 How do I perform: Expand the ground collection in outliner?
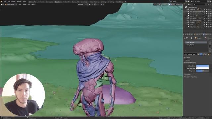(x=186, y=16)
